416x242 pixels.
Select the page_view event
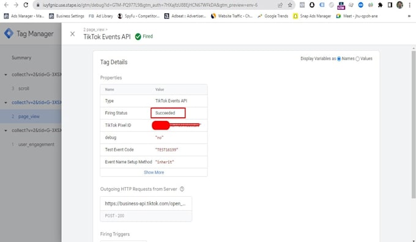coord(31,116)
